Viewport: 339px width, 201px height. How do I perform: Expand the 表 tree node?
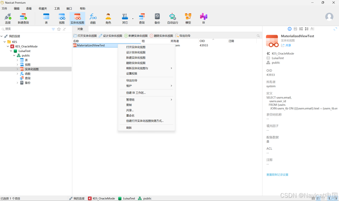pyautogui.click(x=17, y=60)
